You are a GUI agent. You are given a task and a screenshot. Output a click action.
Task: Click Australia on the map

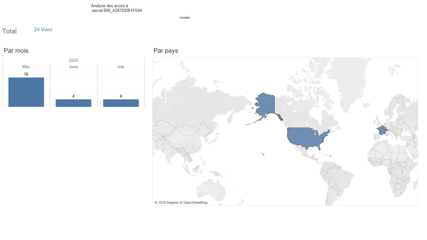pyautogui.click(x=211, y=190)
